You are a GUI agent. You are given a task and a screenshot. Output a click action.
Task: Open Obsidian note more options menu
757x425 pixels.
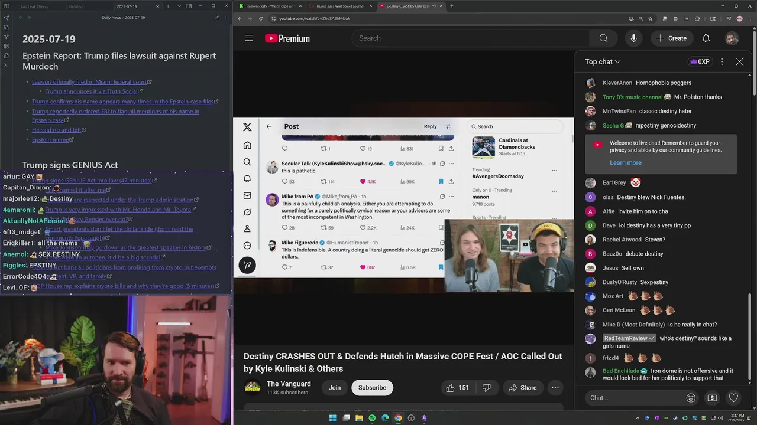225,18
